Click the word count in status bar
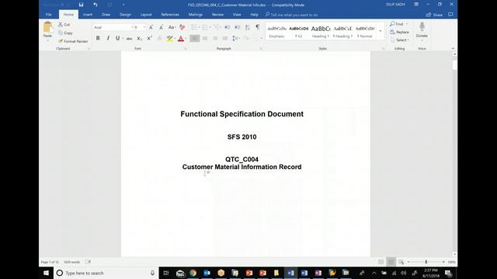 click(72, 262)
